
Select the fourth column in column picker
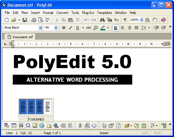click(48, 106)
